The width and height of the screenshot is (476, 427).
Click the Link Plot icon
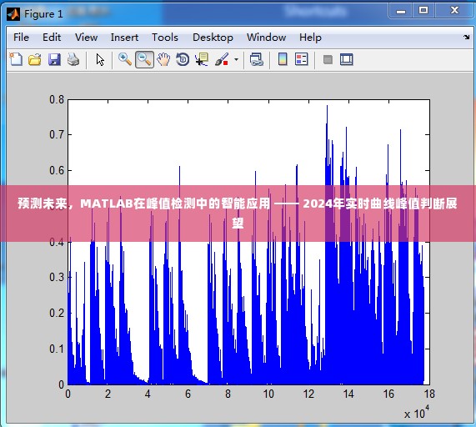257,59
